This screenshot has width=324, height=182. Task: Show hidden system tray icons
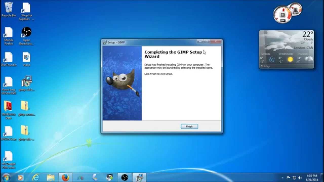pos(283,178)
